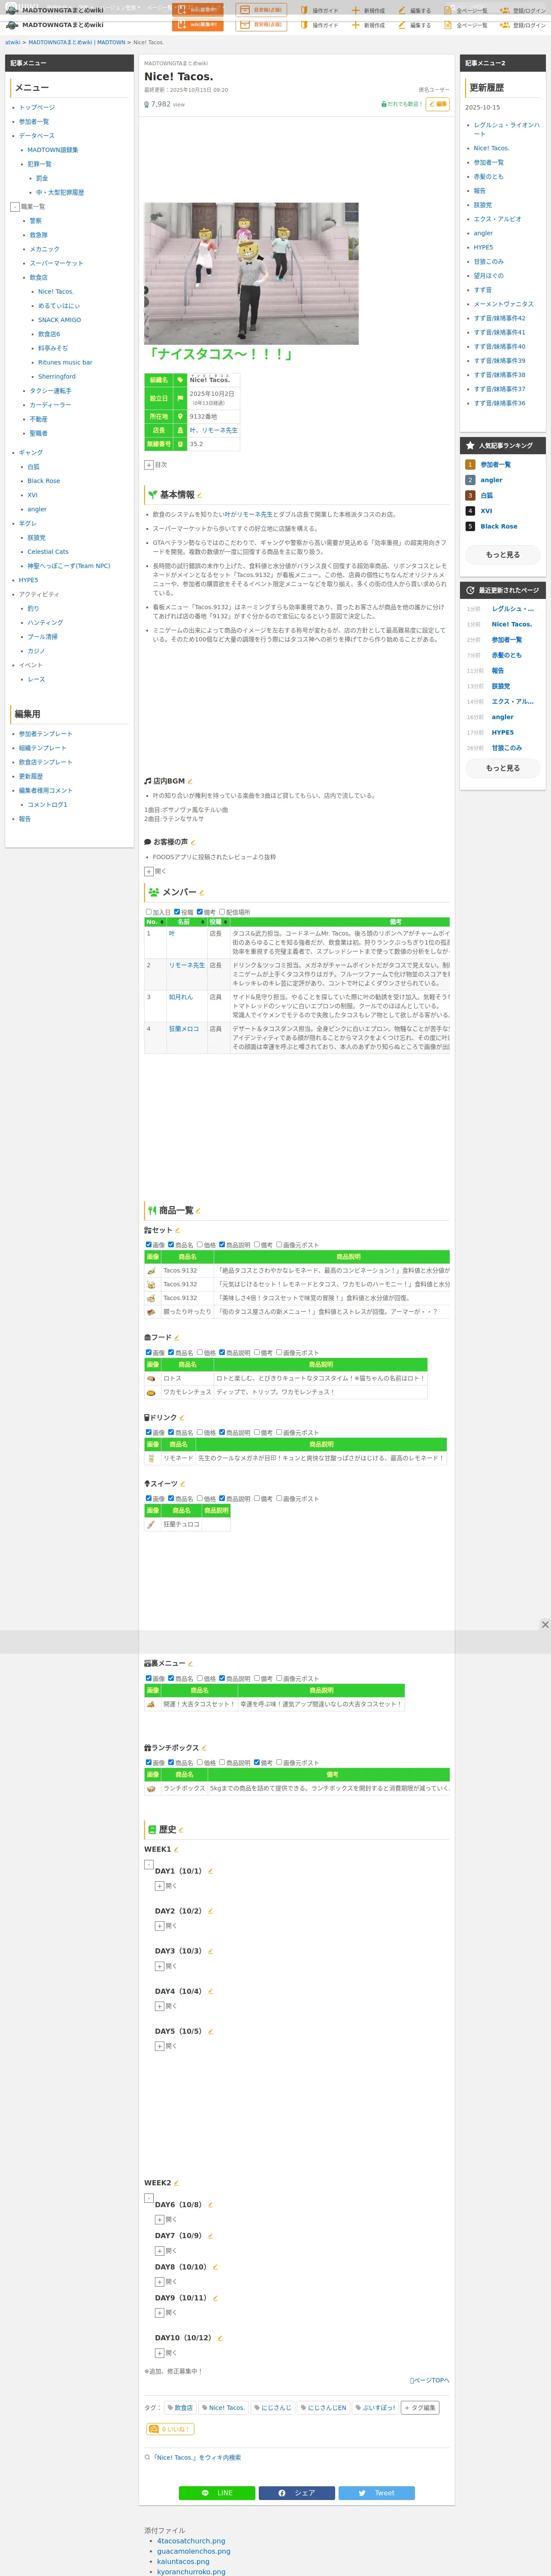Click the edit pencil beside WEEK1

click(176, 1850)
